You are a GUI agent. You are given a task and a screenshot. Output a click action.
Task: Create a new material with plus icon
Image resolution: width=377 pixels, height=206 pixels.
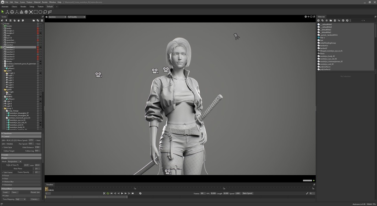coord(318,20)
